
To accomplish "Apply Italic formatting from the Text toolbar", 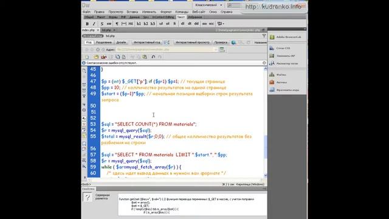I will point(94,24).
